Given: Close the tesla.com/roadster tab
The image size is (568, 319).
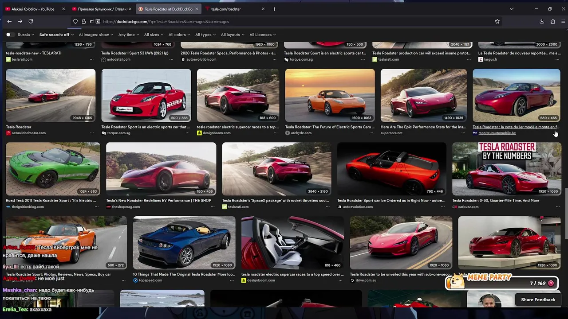Looking at the screenshot, I should pos(263,9).
